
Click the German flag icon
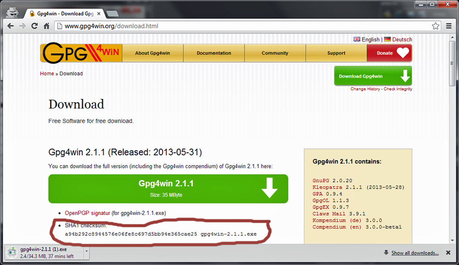pyautogui.click(x=387, y=39)
